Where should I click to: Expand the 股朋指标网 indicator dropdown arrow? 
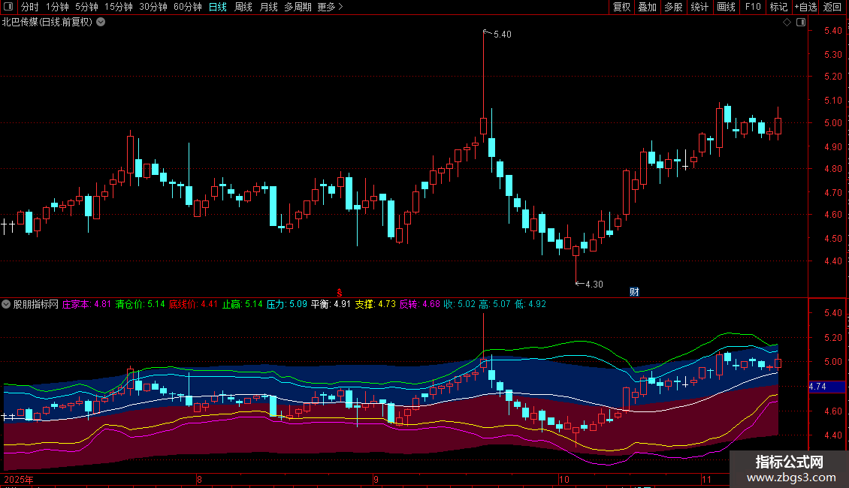click(7, 305)
